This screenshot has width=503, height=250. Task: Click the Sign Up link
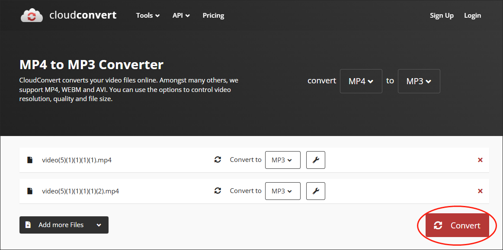point(442,16)
